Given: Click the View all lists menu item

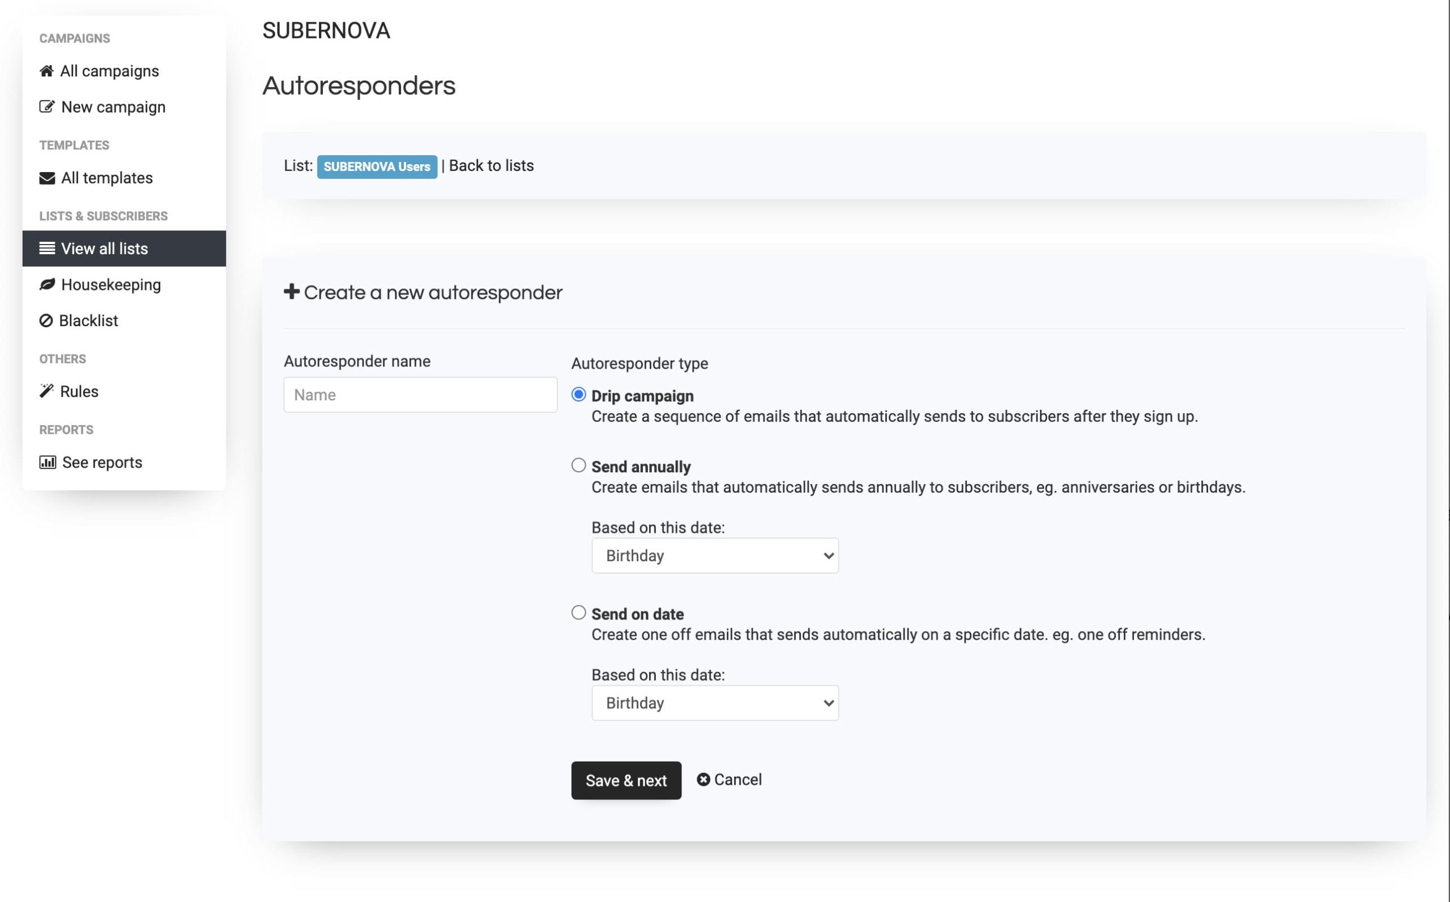Looking at the screenshot, I should click(104, 247).
